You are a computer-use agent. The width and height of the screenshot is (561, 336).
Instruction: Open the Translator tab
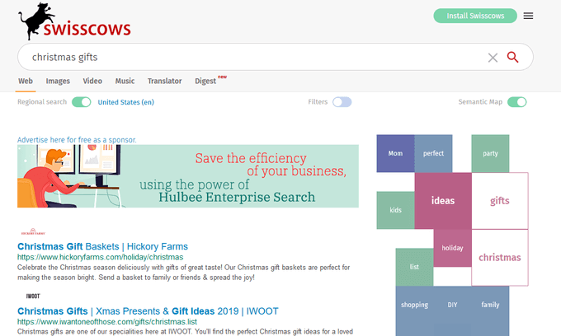(x=164, y=81)
